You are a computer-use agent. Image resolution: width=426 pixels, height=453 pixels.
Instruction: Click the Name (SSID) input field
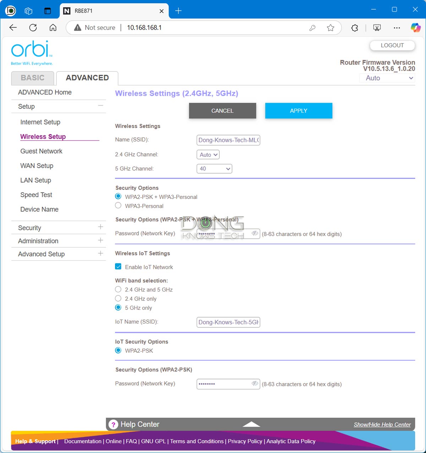coord(228,140)
